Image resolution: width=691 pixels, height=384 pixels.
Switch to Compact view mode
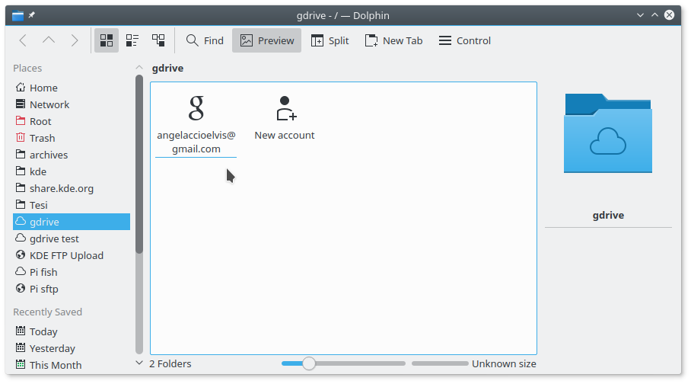132,40
